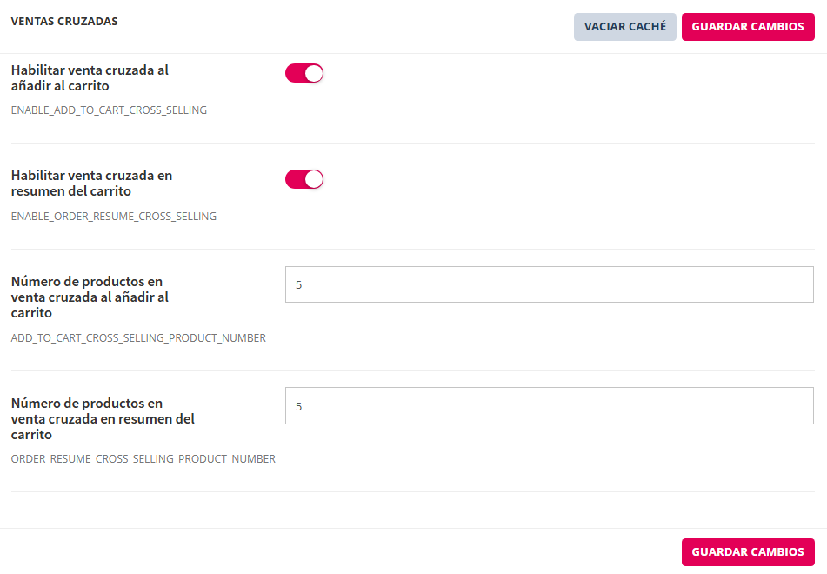Click the ENABLE_ORDER_RESUME_CROSS_SELLING key text

click(114, 216)
